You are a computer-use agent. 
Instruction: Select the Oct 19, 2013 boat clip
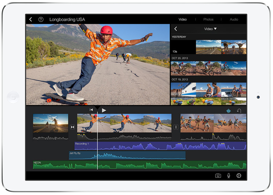tap(209, 90)
